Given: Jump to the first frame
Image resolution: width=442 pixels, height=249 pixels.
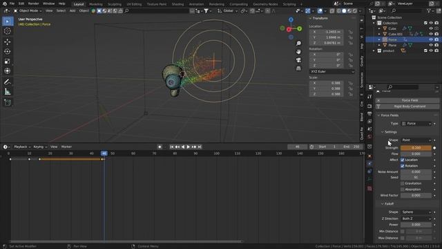Looking at the screenshot, I should 172,147.
